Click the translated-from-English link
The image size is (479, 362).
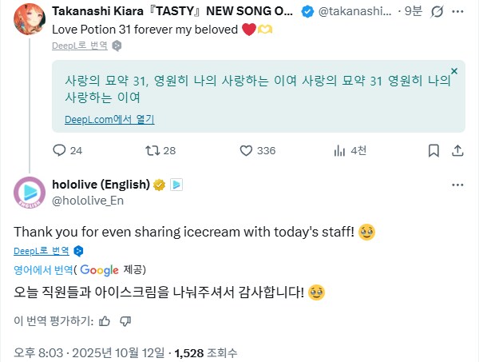tap(44, 269)
